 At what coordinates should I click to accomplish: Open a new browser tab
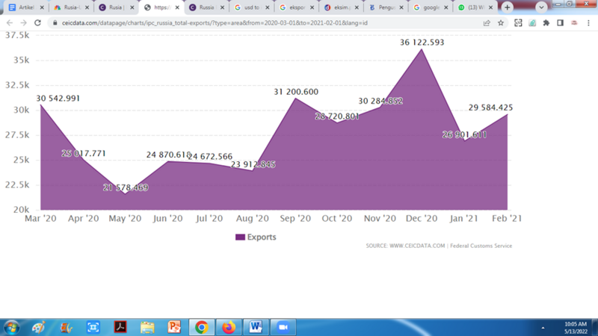[508, 7]
